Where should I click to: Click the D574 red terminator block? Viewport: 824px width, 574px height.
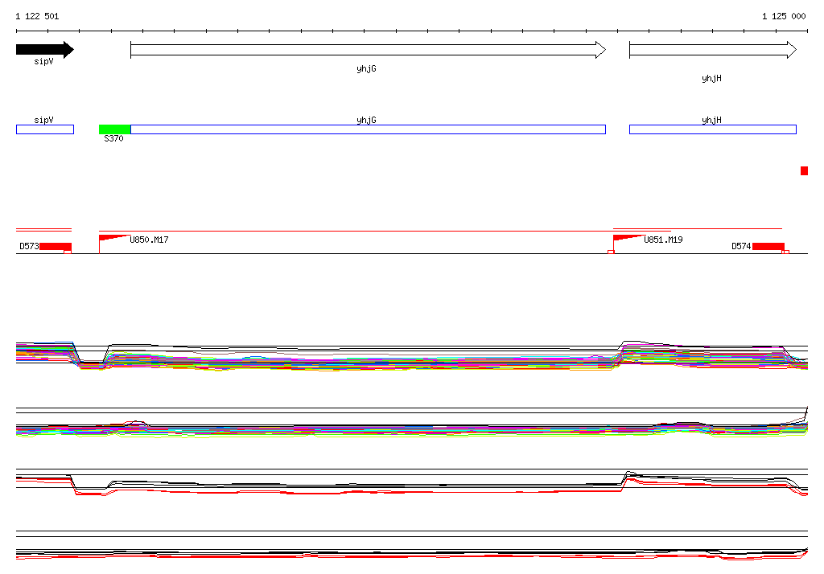(x=768, y=247)
